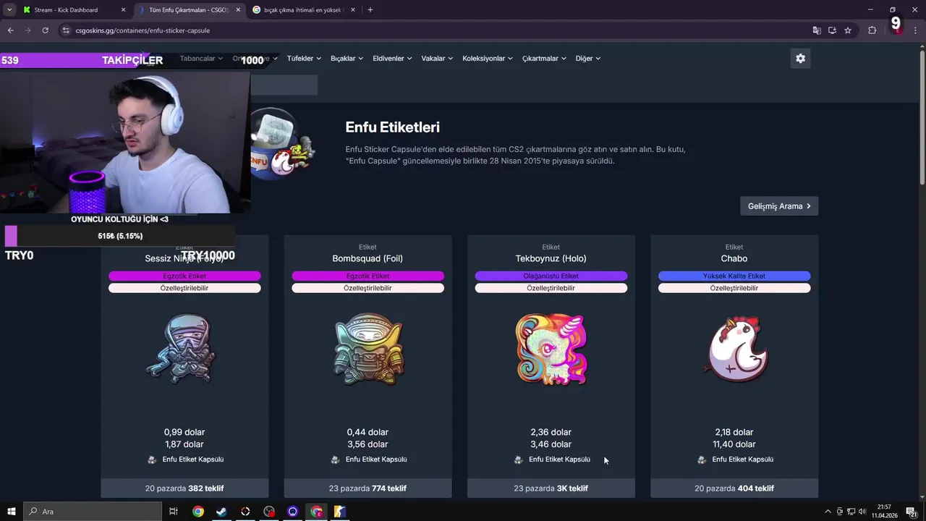Click the capsule icon under Tekboynuz card
The width and height of the screenshot is (926, 521).
pyautogui.click(x=518, y=459)
